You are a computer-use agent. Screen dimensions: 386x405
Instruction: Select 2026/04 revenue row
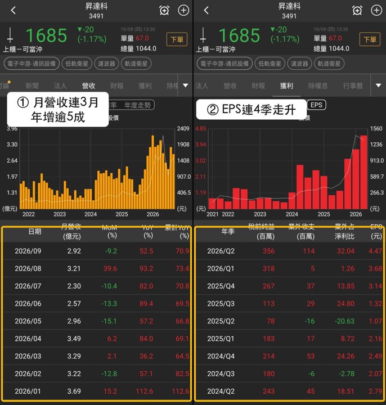(97, 339)
